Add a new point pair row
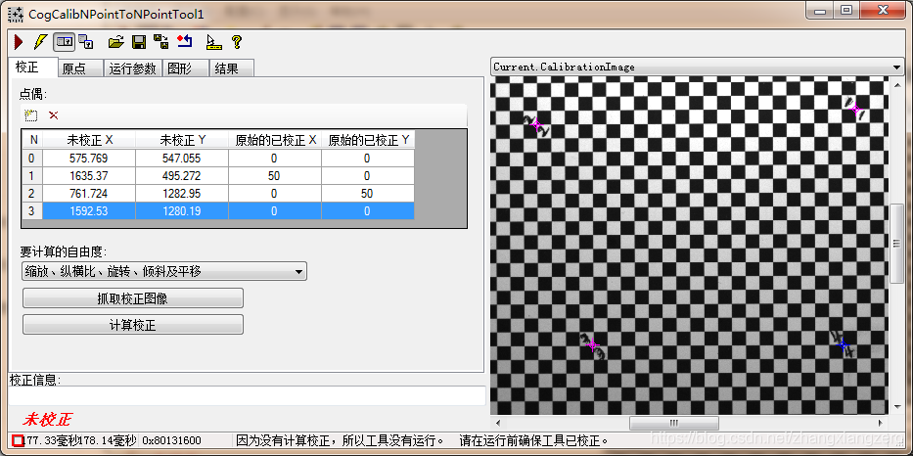The height and width of the screenshot is (456, 913). [31, 115]
